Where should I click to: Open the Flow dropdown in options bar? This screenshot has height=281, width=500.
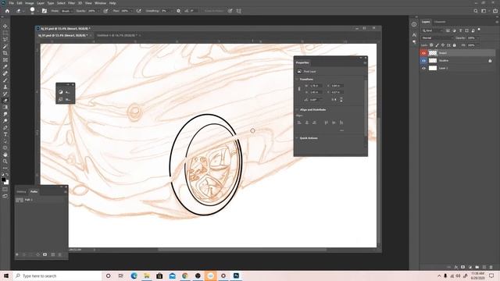(x=131, y=11)
